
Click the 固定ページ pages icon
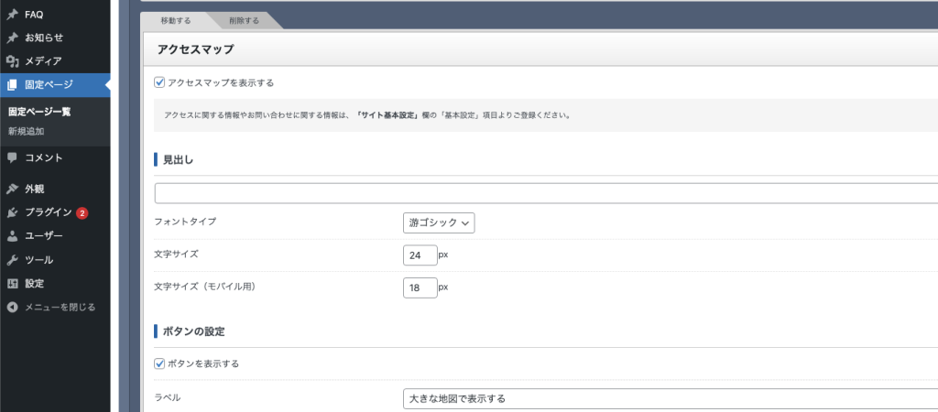(x=12, y=85)
